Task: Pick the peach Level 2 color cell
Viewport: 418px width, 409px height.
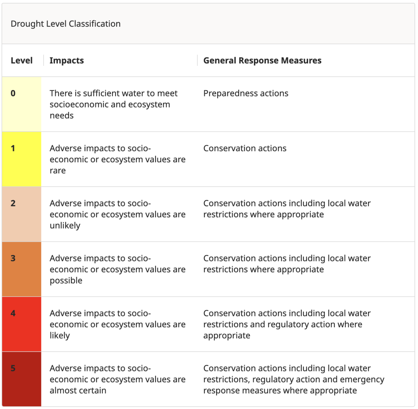Action: 22,214
